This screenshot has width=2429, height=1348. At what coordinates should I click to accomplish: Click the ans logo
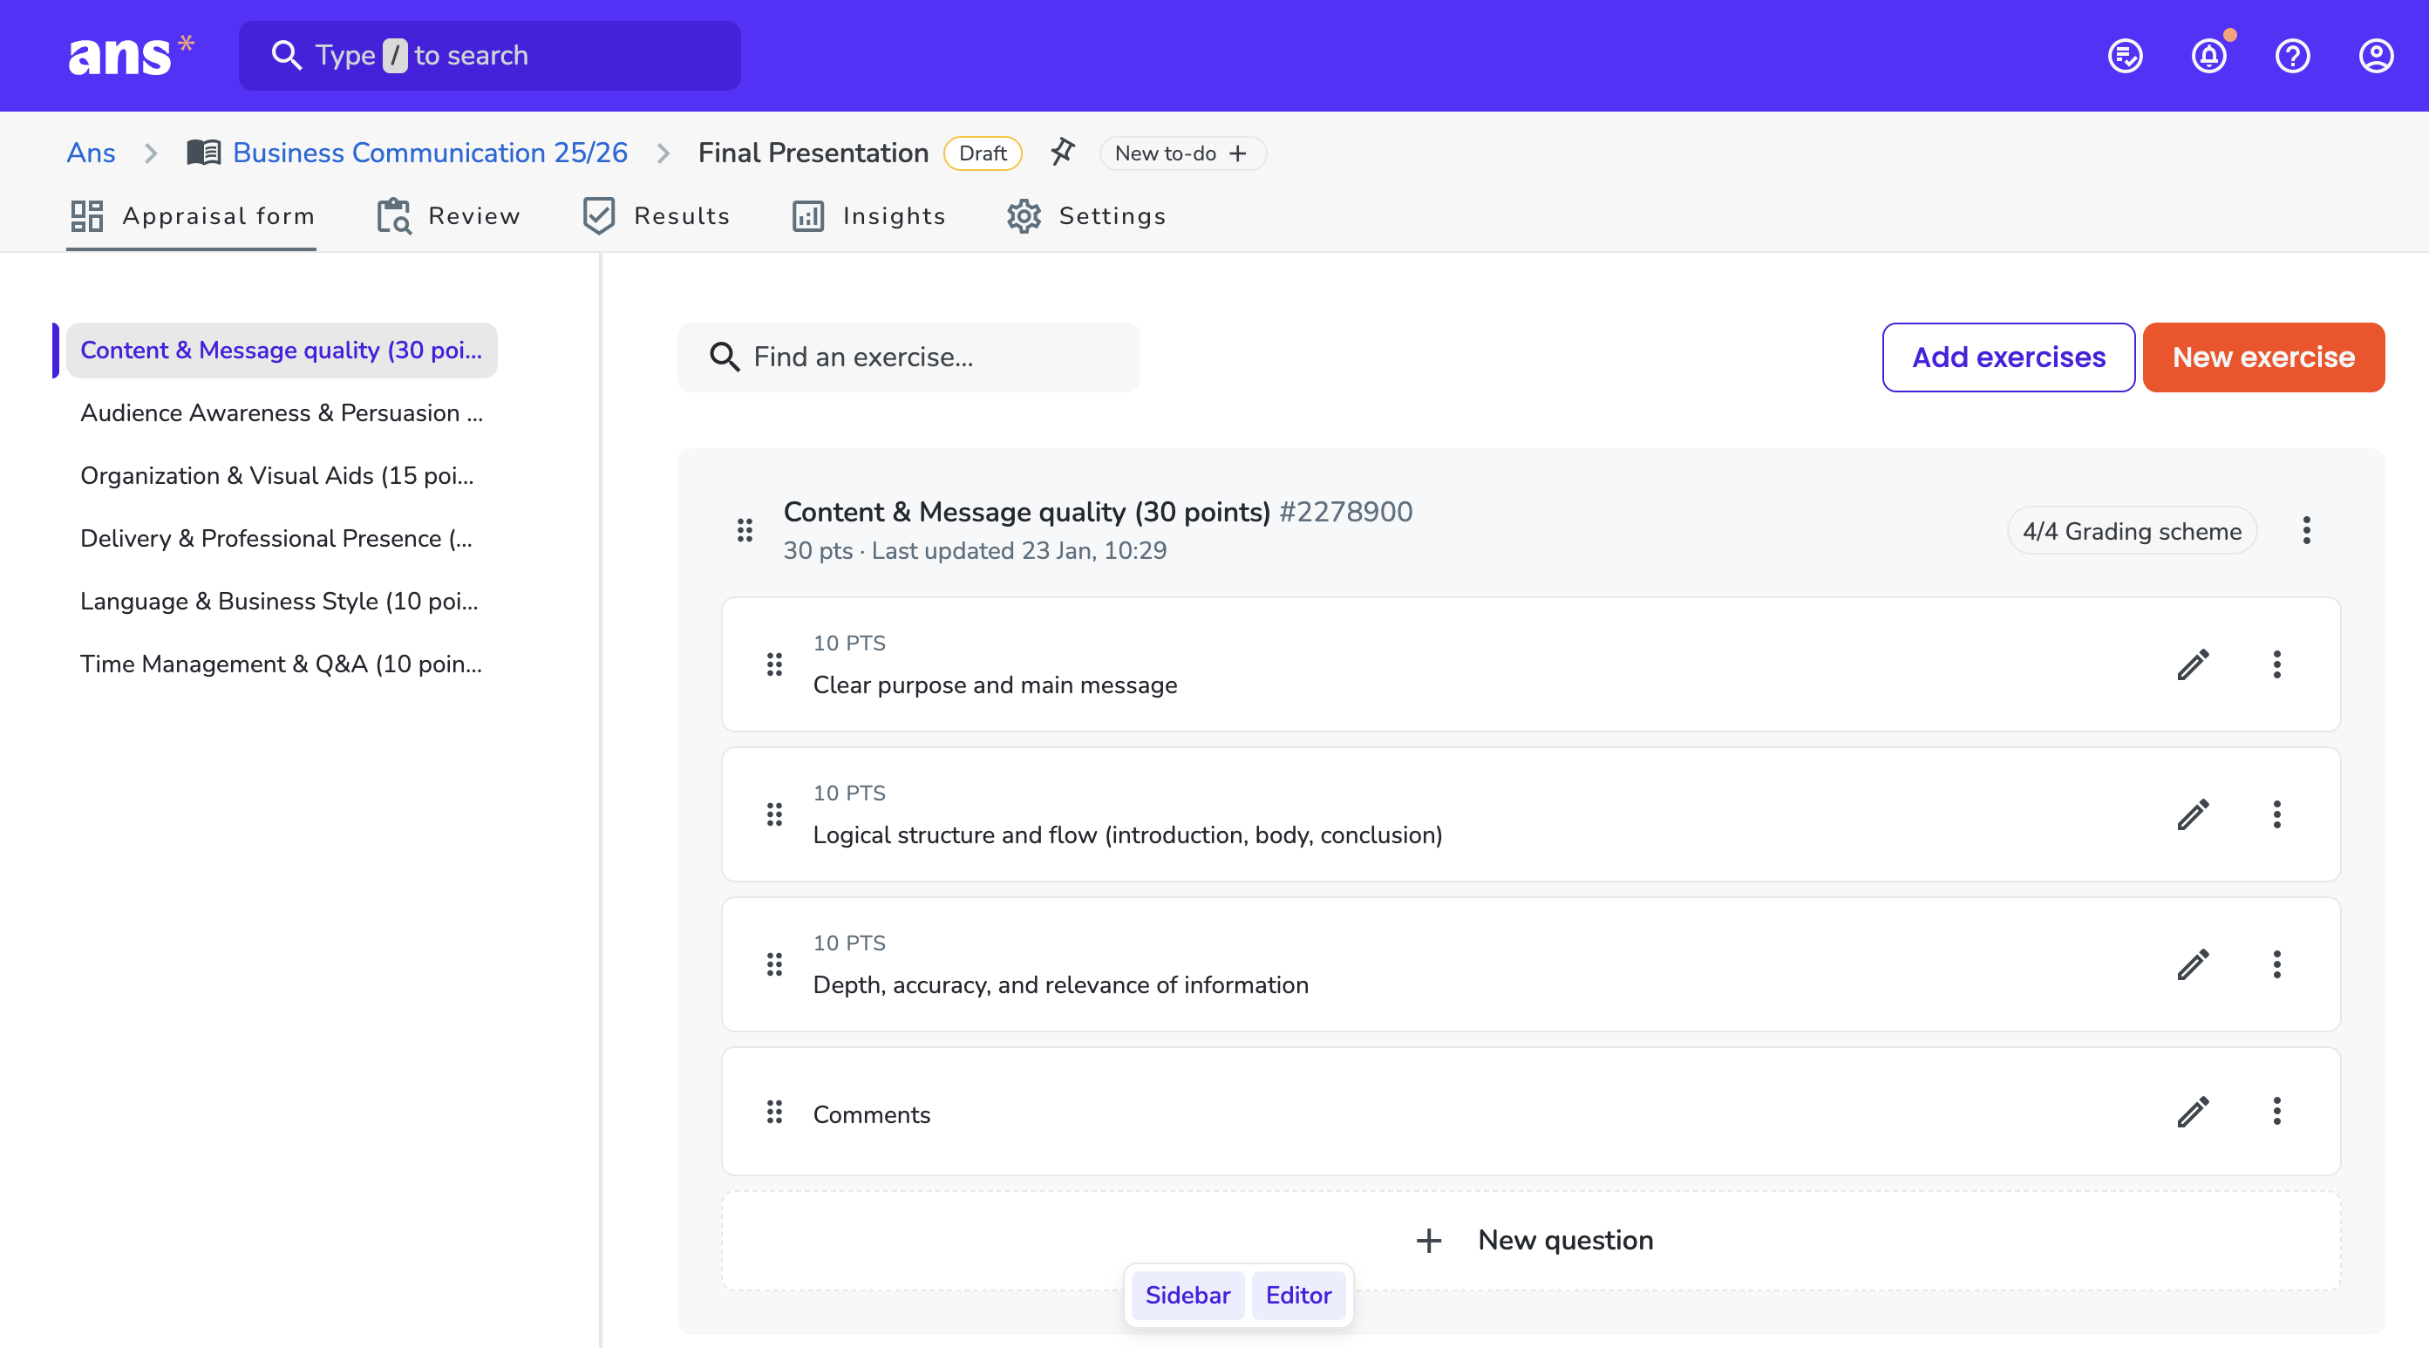131,55
